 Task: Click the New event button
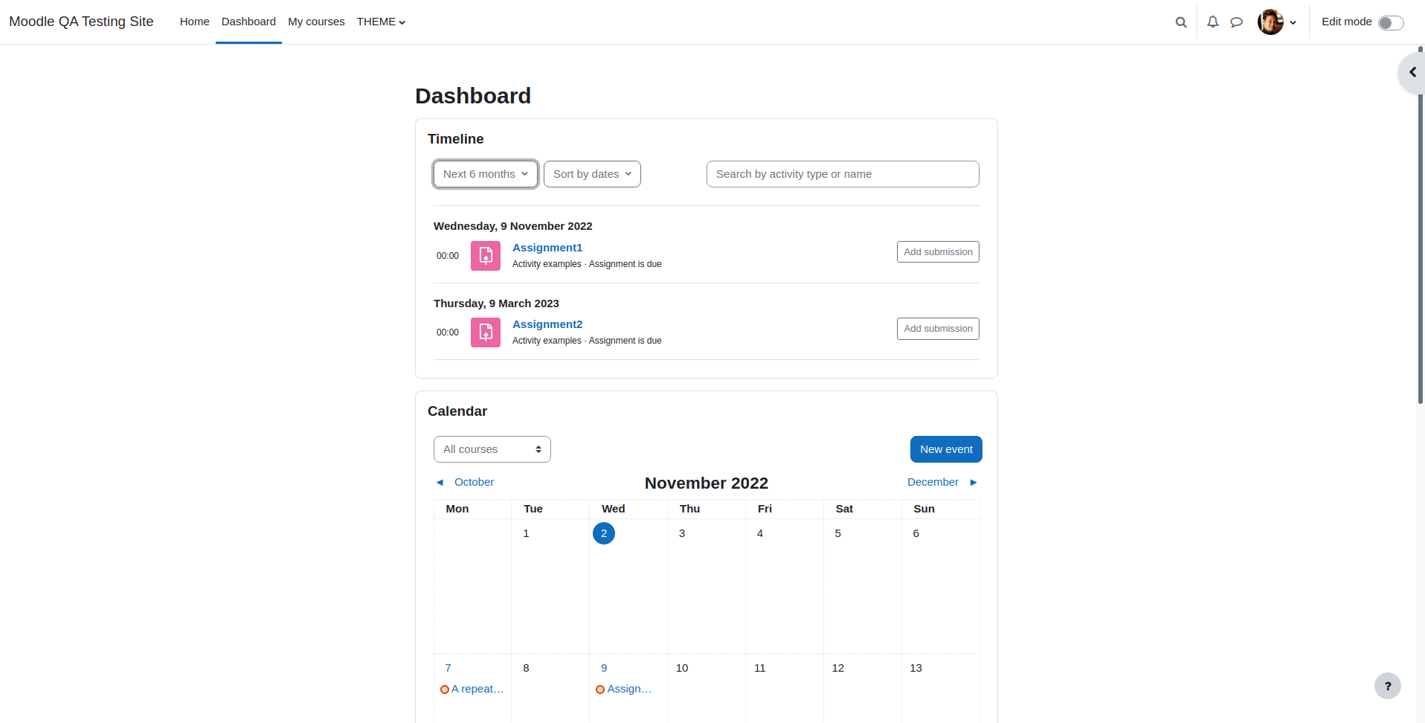[946, 449]
